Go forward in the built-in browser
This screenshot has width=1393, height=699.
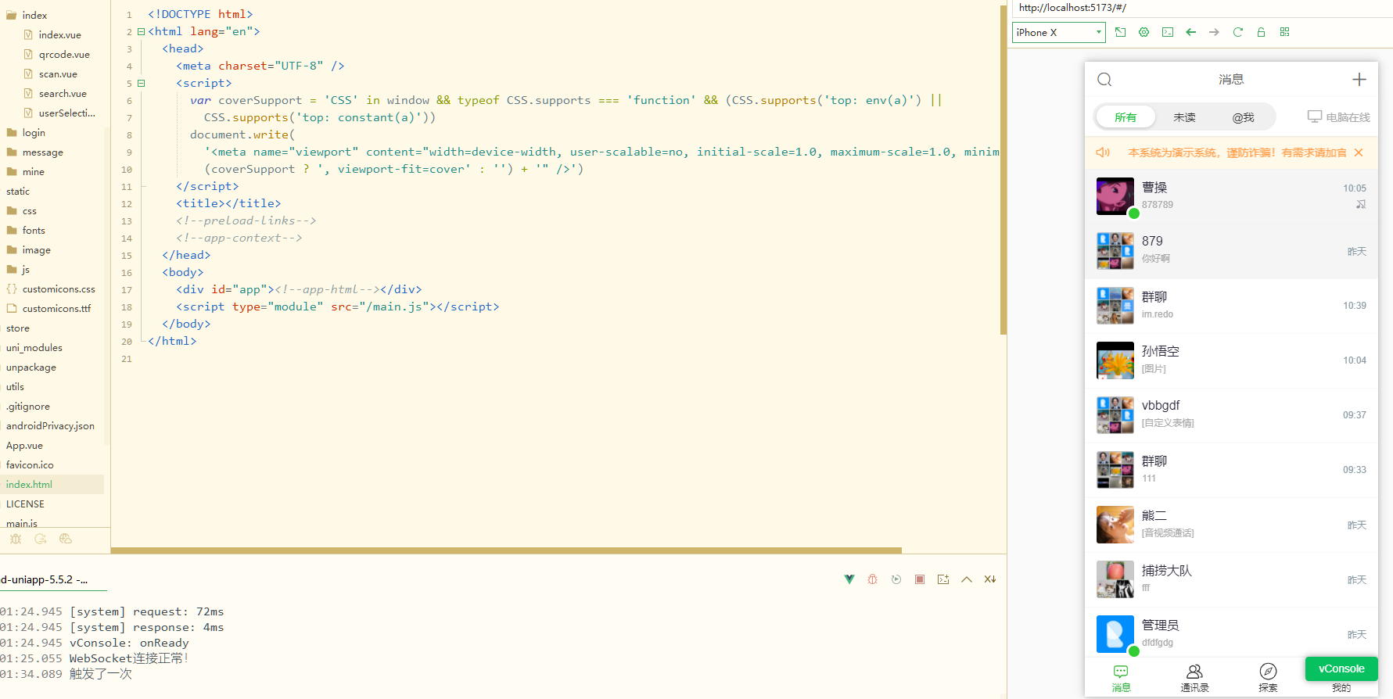coord(1214,32)
